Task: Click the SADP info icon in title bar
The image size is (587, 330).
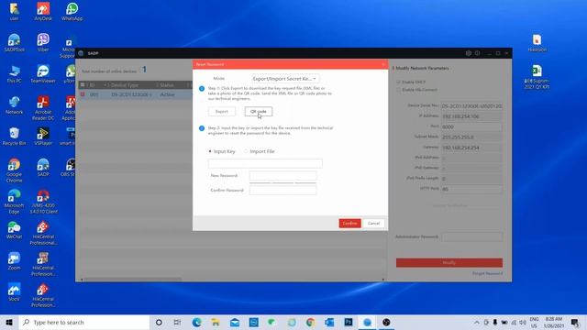Action: coord(477,53)
